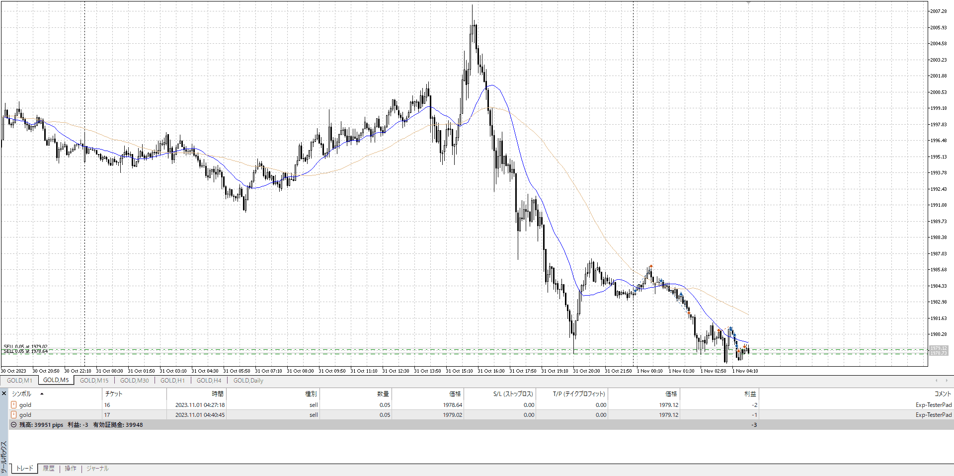Switch to GOLD,M15 chart tab
The image size is (954, 476).
[x=94, y=381]
